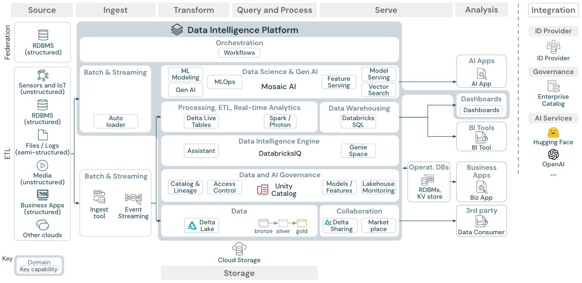The image size is (582, 283).
Task: Select the Query and Process header
Action: pyautogui.click(x=274, y=10)
